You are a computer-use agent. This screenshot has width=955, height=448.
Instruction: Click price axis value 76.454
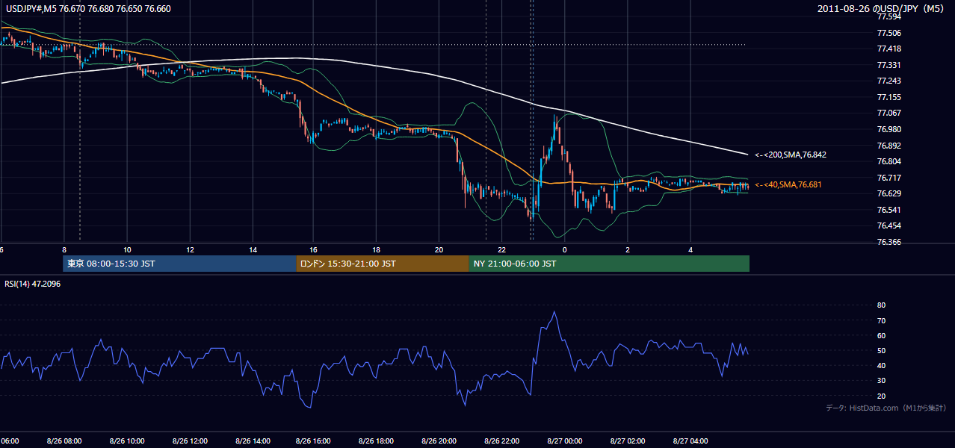click(x=888, y=225)
